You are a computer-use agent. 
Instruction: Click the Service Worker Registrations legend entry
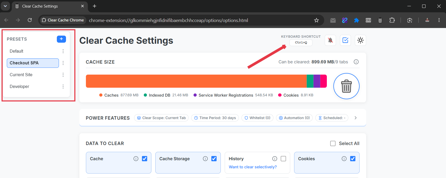(x=233, y=95)
